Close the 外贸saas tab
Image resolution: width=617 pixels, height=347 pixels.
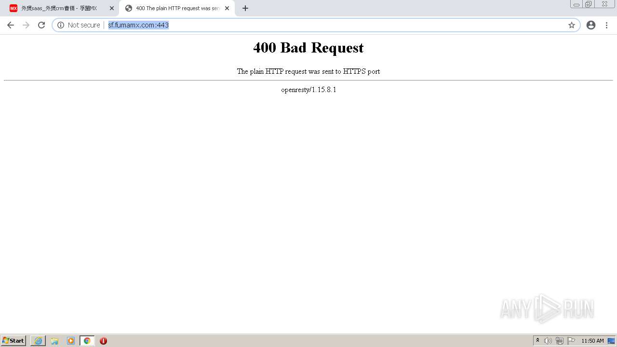[112, 8]
